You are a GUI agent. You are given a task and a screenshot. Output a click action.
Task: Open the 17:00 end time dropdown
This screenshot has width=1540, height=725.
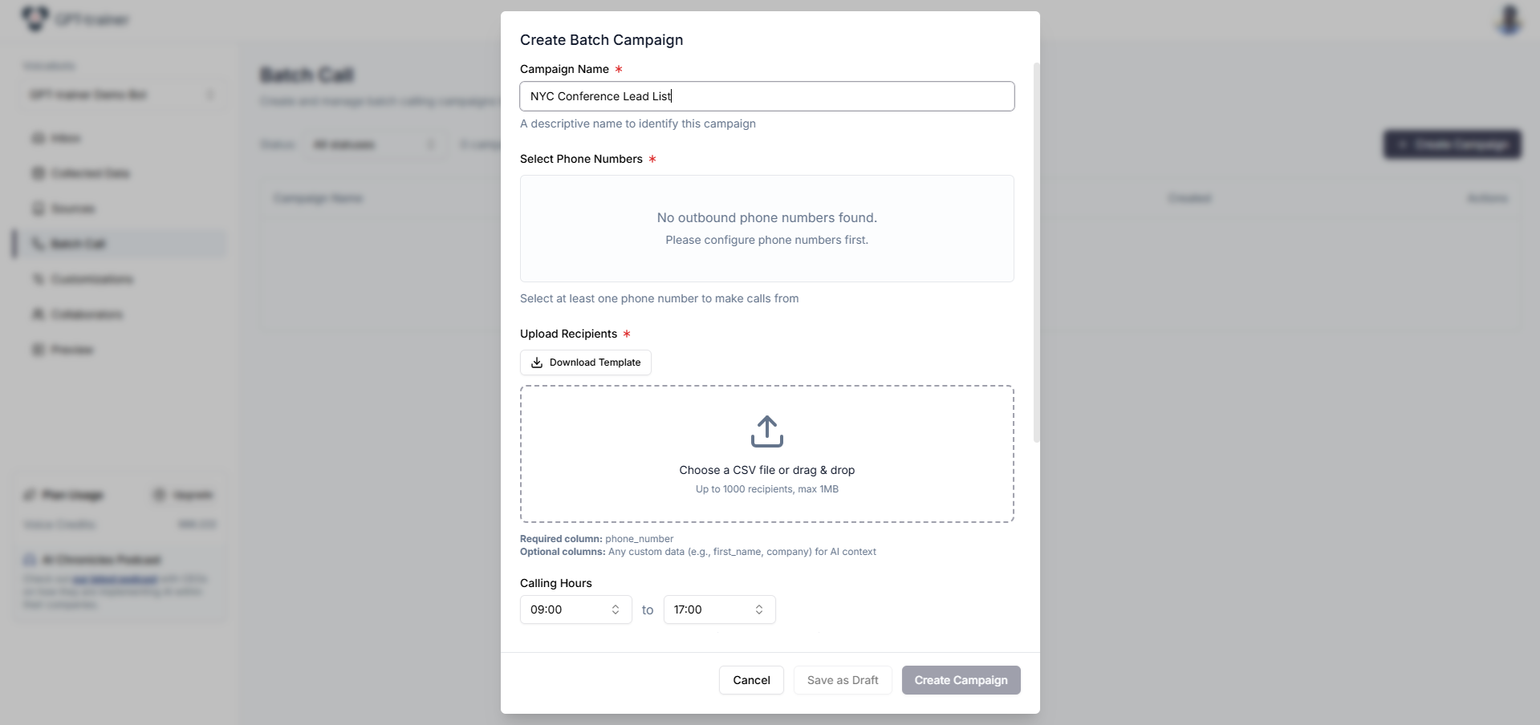[719, 610]
